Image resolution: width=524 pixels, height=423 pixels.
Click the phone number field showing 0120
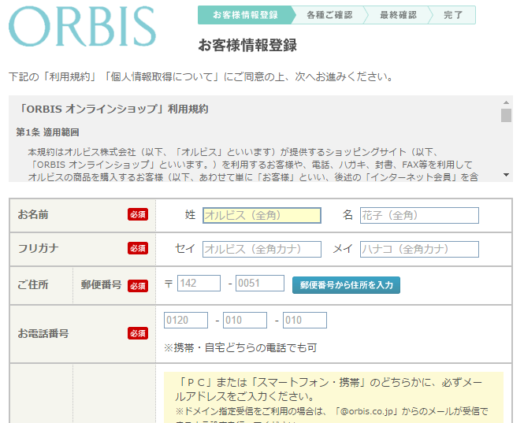click(186, 320)
